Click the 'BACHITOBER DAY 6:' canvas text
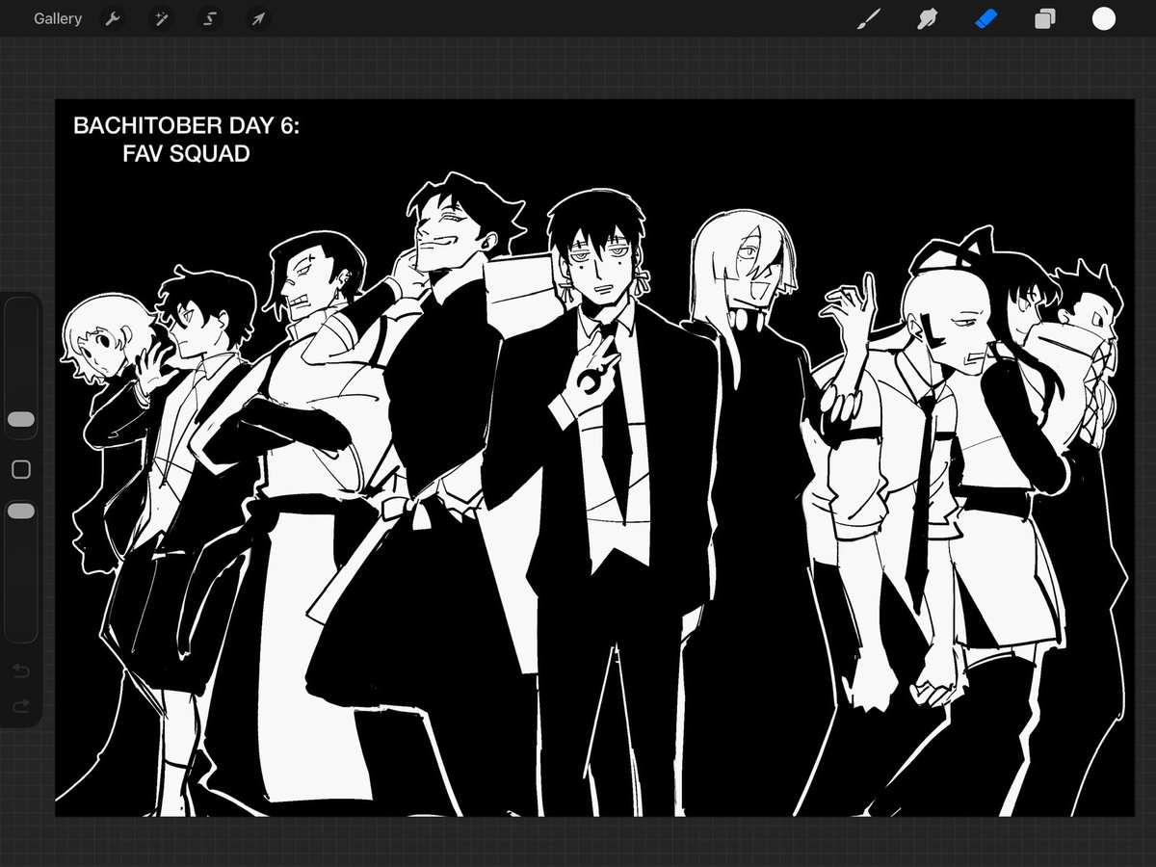 point(187,126)
